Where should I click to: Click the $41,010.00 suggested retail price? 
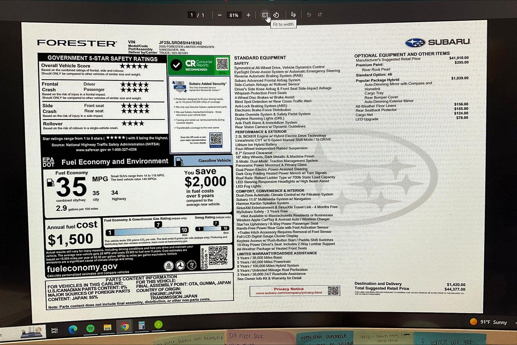click(x=459, y=58)
